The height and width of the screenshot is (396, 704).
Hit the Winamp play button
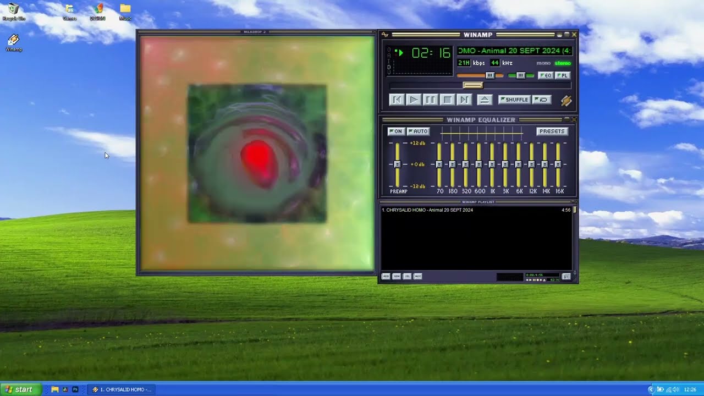[414, 100]
